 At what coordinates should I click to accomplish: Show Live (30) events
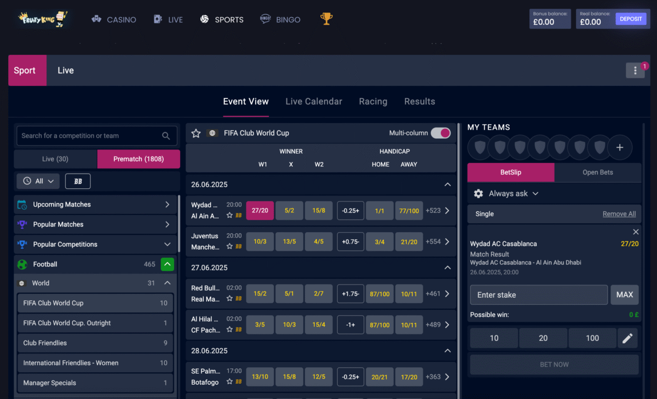pyautogui.click(x=55, y=159)
